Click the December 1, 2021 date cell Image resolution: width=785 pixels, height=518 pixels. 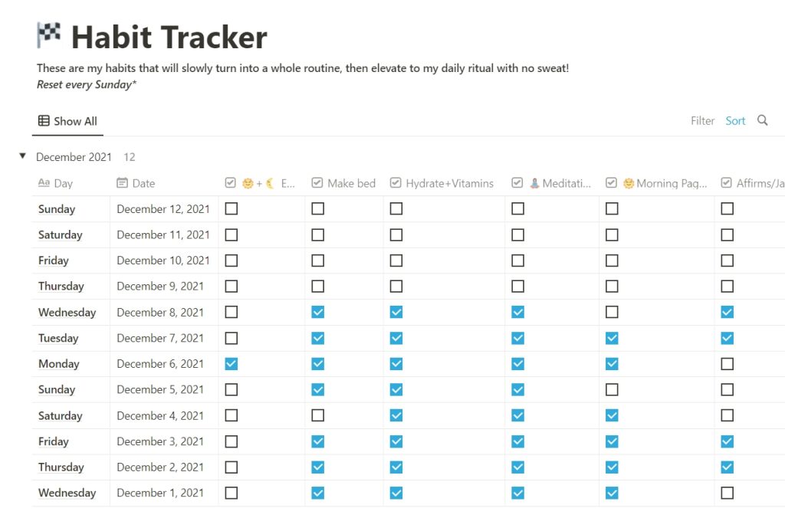[160, 493]
